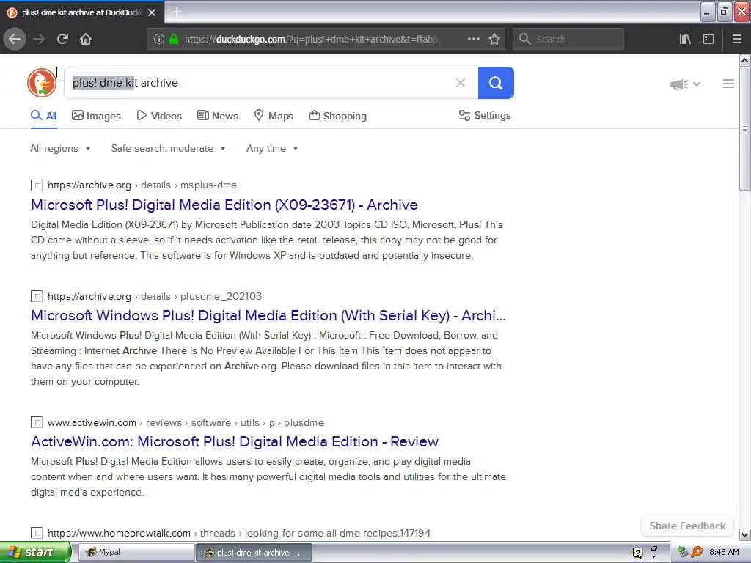Open ActiveWin.com Plus! Digital Media Edition Review

tap(235, 441)
